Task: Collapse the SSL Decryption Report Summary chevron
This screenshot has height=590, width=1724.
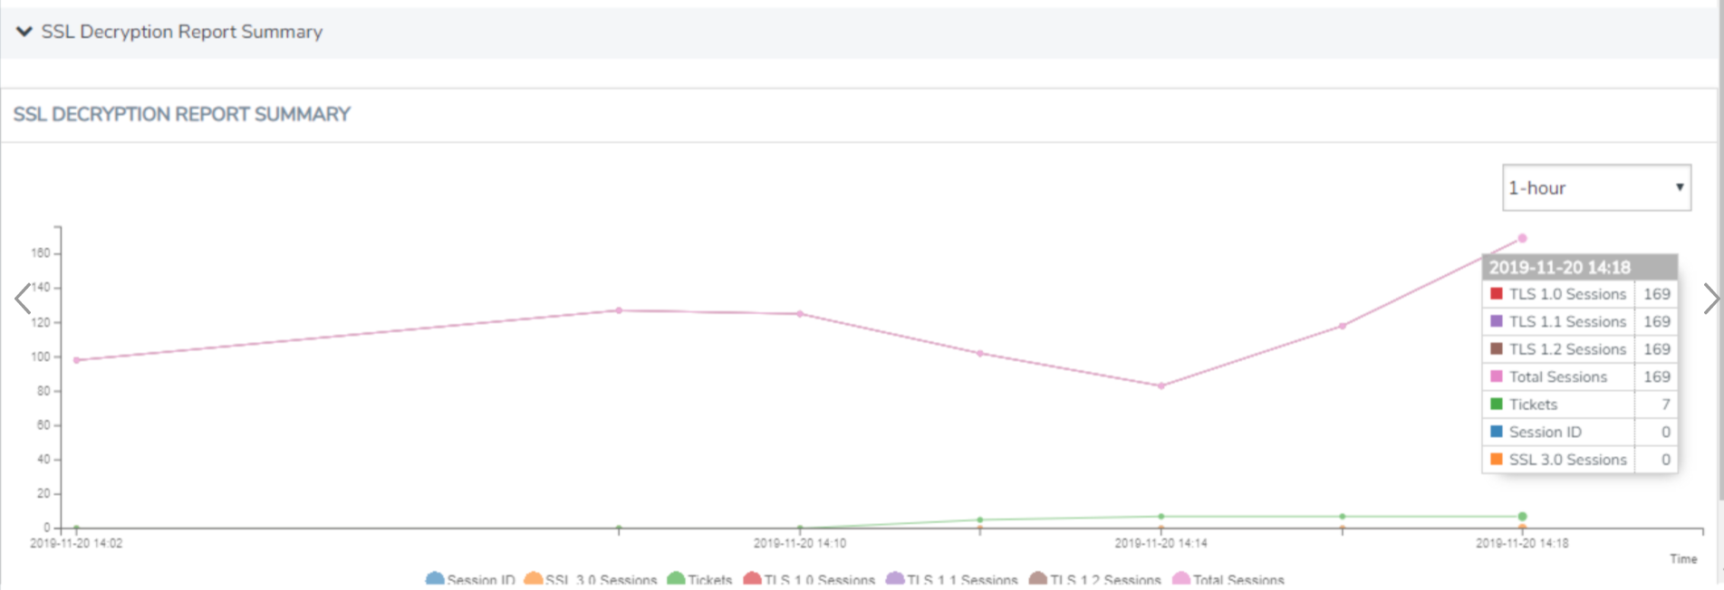Action: click(x=24, y=32)
